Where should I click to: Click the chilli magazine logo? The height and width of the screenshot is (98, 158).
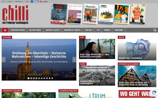15,15
